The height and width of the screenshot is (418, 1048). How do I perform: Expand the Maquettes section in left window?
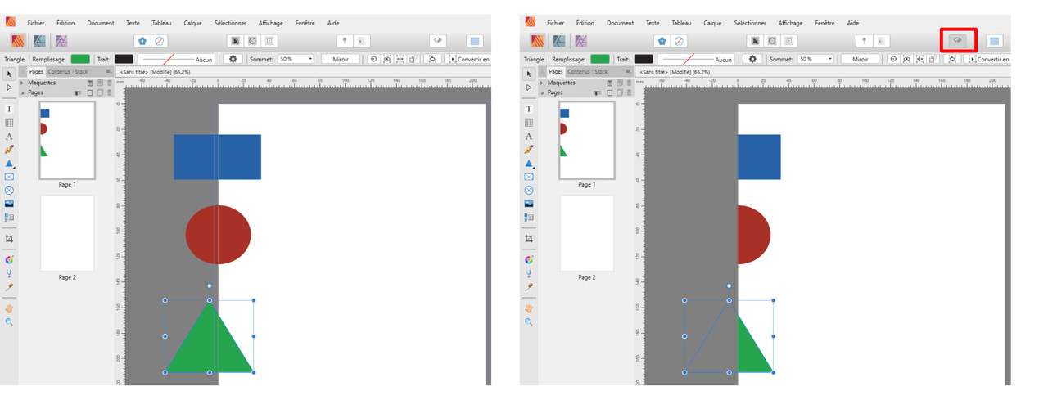coord(21,83)
